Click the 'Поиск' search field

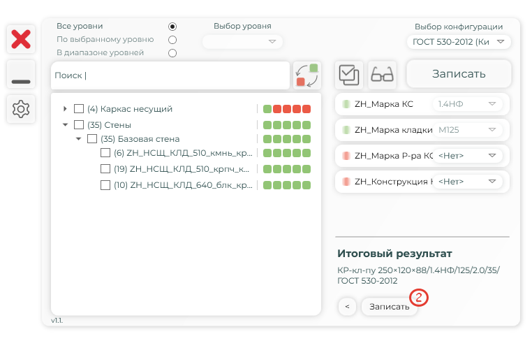pos(170,75)
